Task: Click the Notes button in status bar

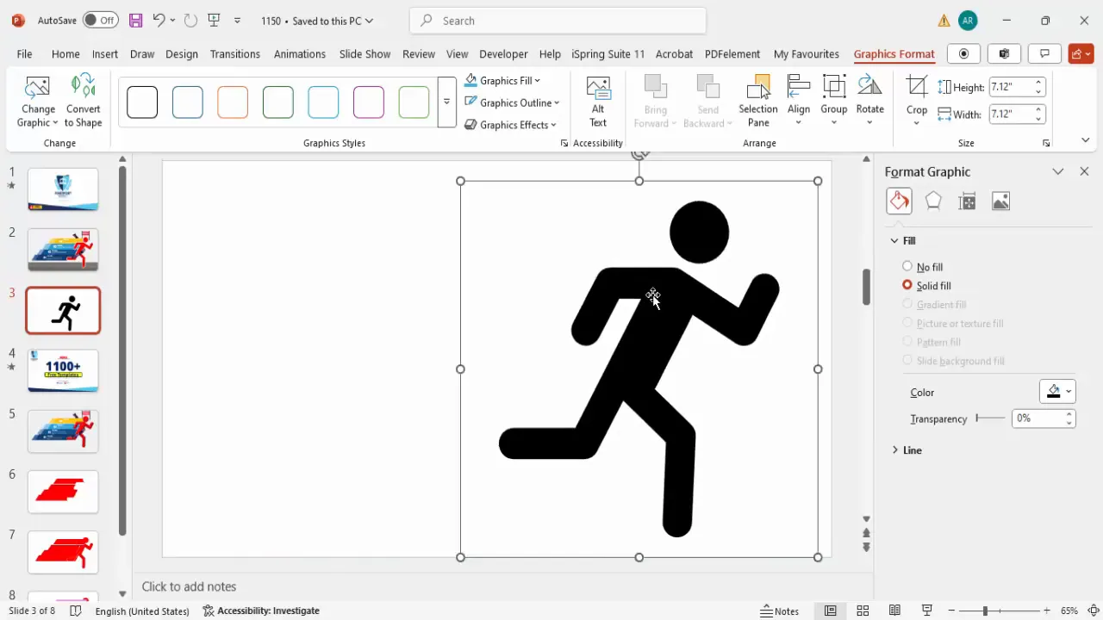Action: (779, 611)
